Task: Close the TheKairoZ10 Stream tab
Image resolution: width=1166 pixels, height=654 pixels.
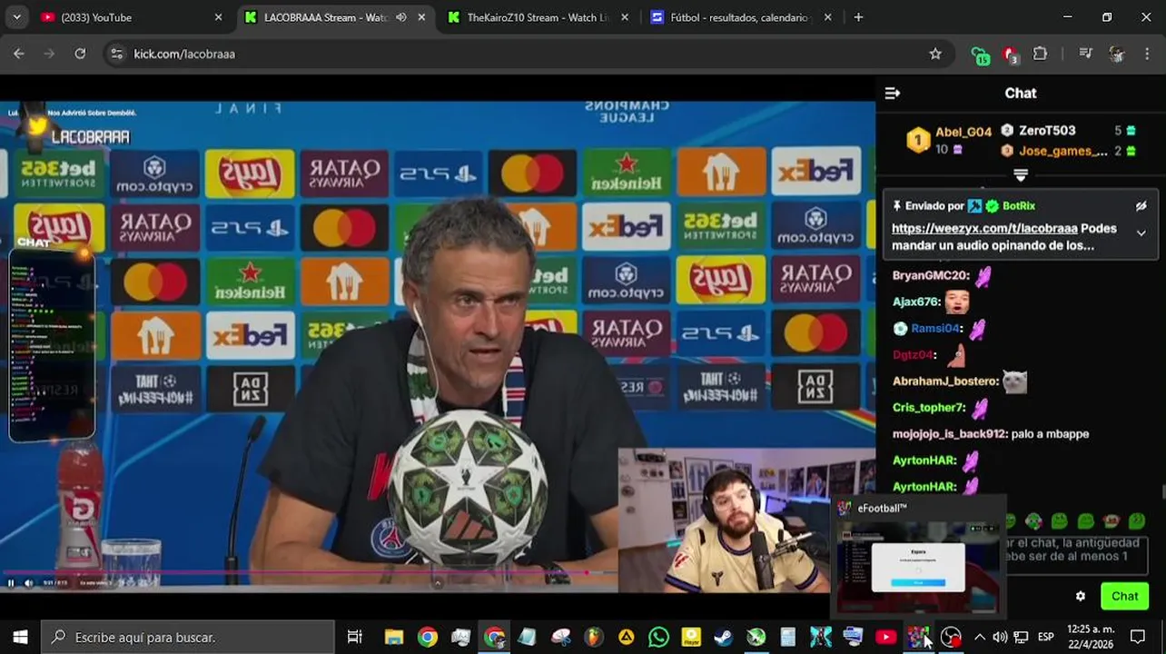Action: pos(625,17)
